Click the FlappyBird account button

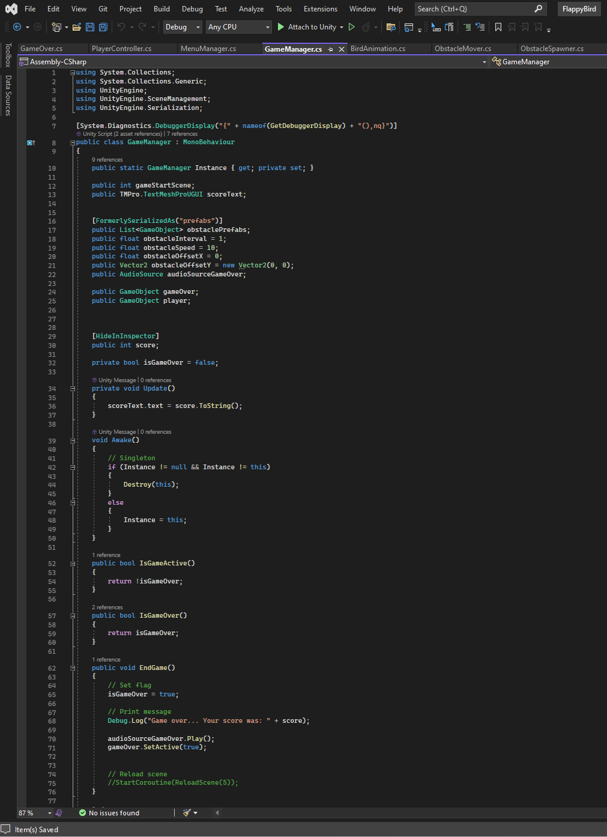click(578, 8)
